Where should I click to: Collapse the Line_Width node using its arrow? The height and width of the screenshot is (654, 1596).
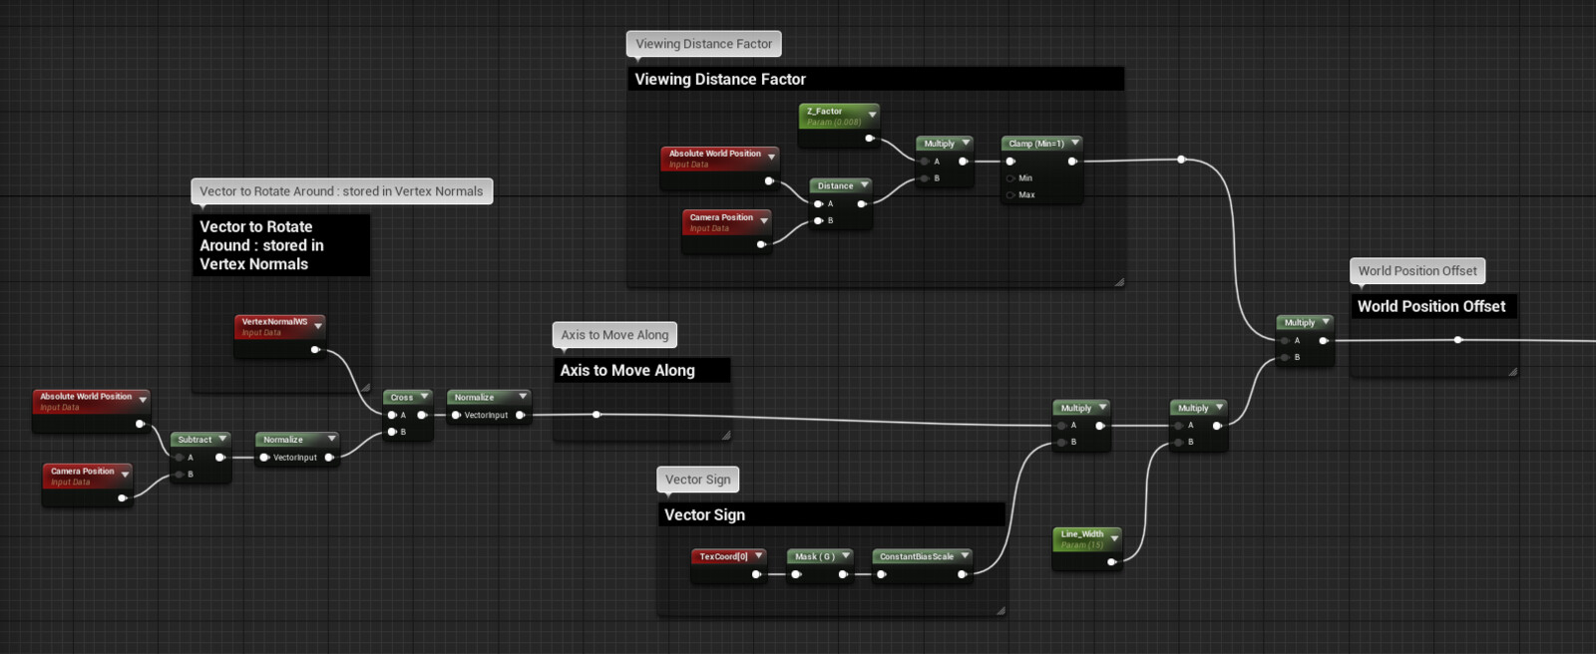1114,538
